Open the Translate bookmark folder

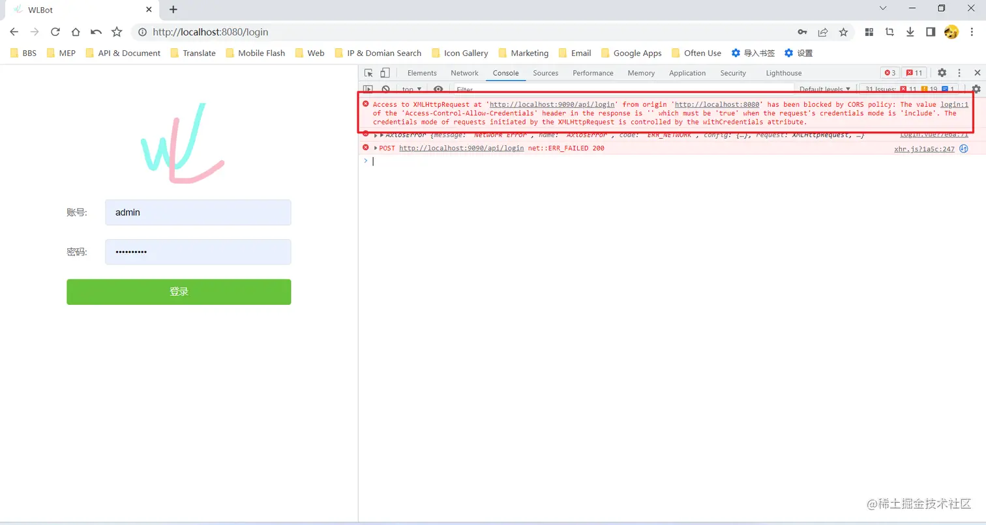click(x=192, y=53)
